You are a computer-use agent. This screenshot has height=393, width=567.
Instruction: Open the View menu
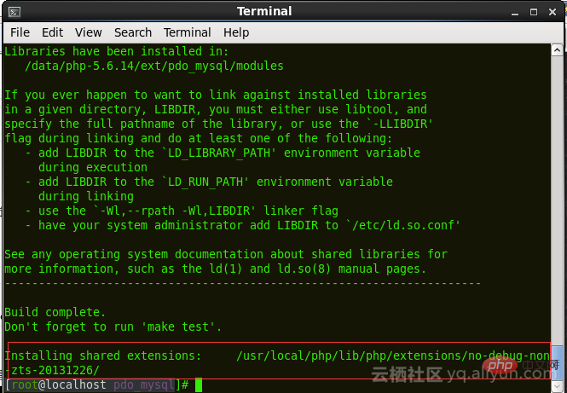(x=88, y=32)
